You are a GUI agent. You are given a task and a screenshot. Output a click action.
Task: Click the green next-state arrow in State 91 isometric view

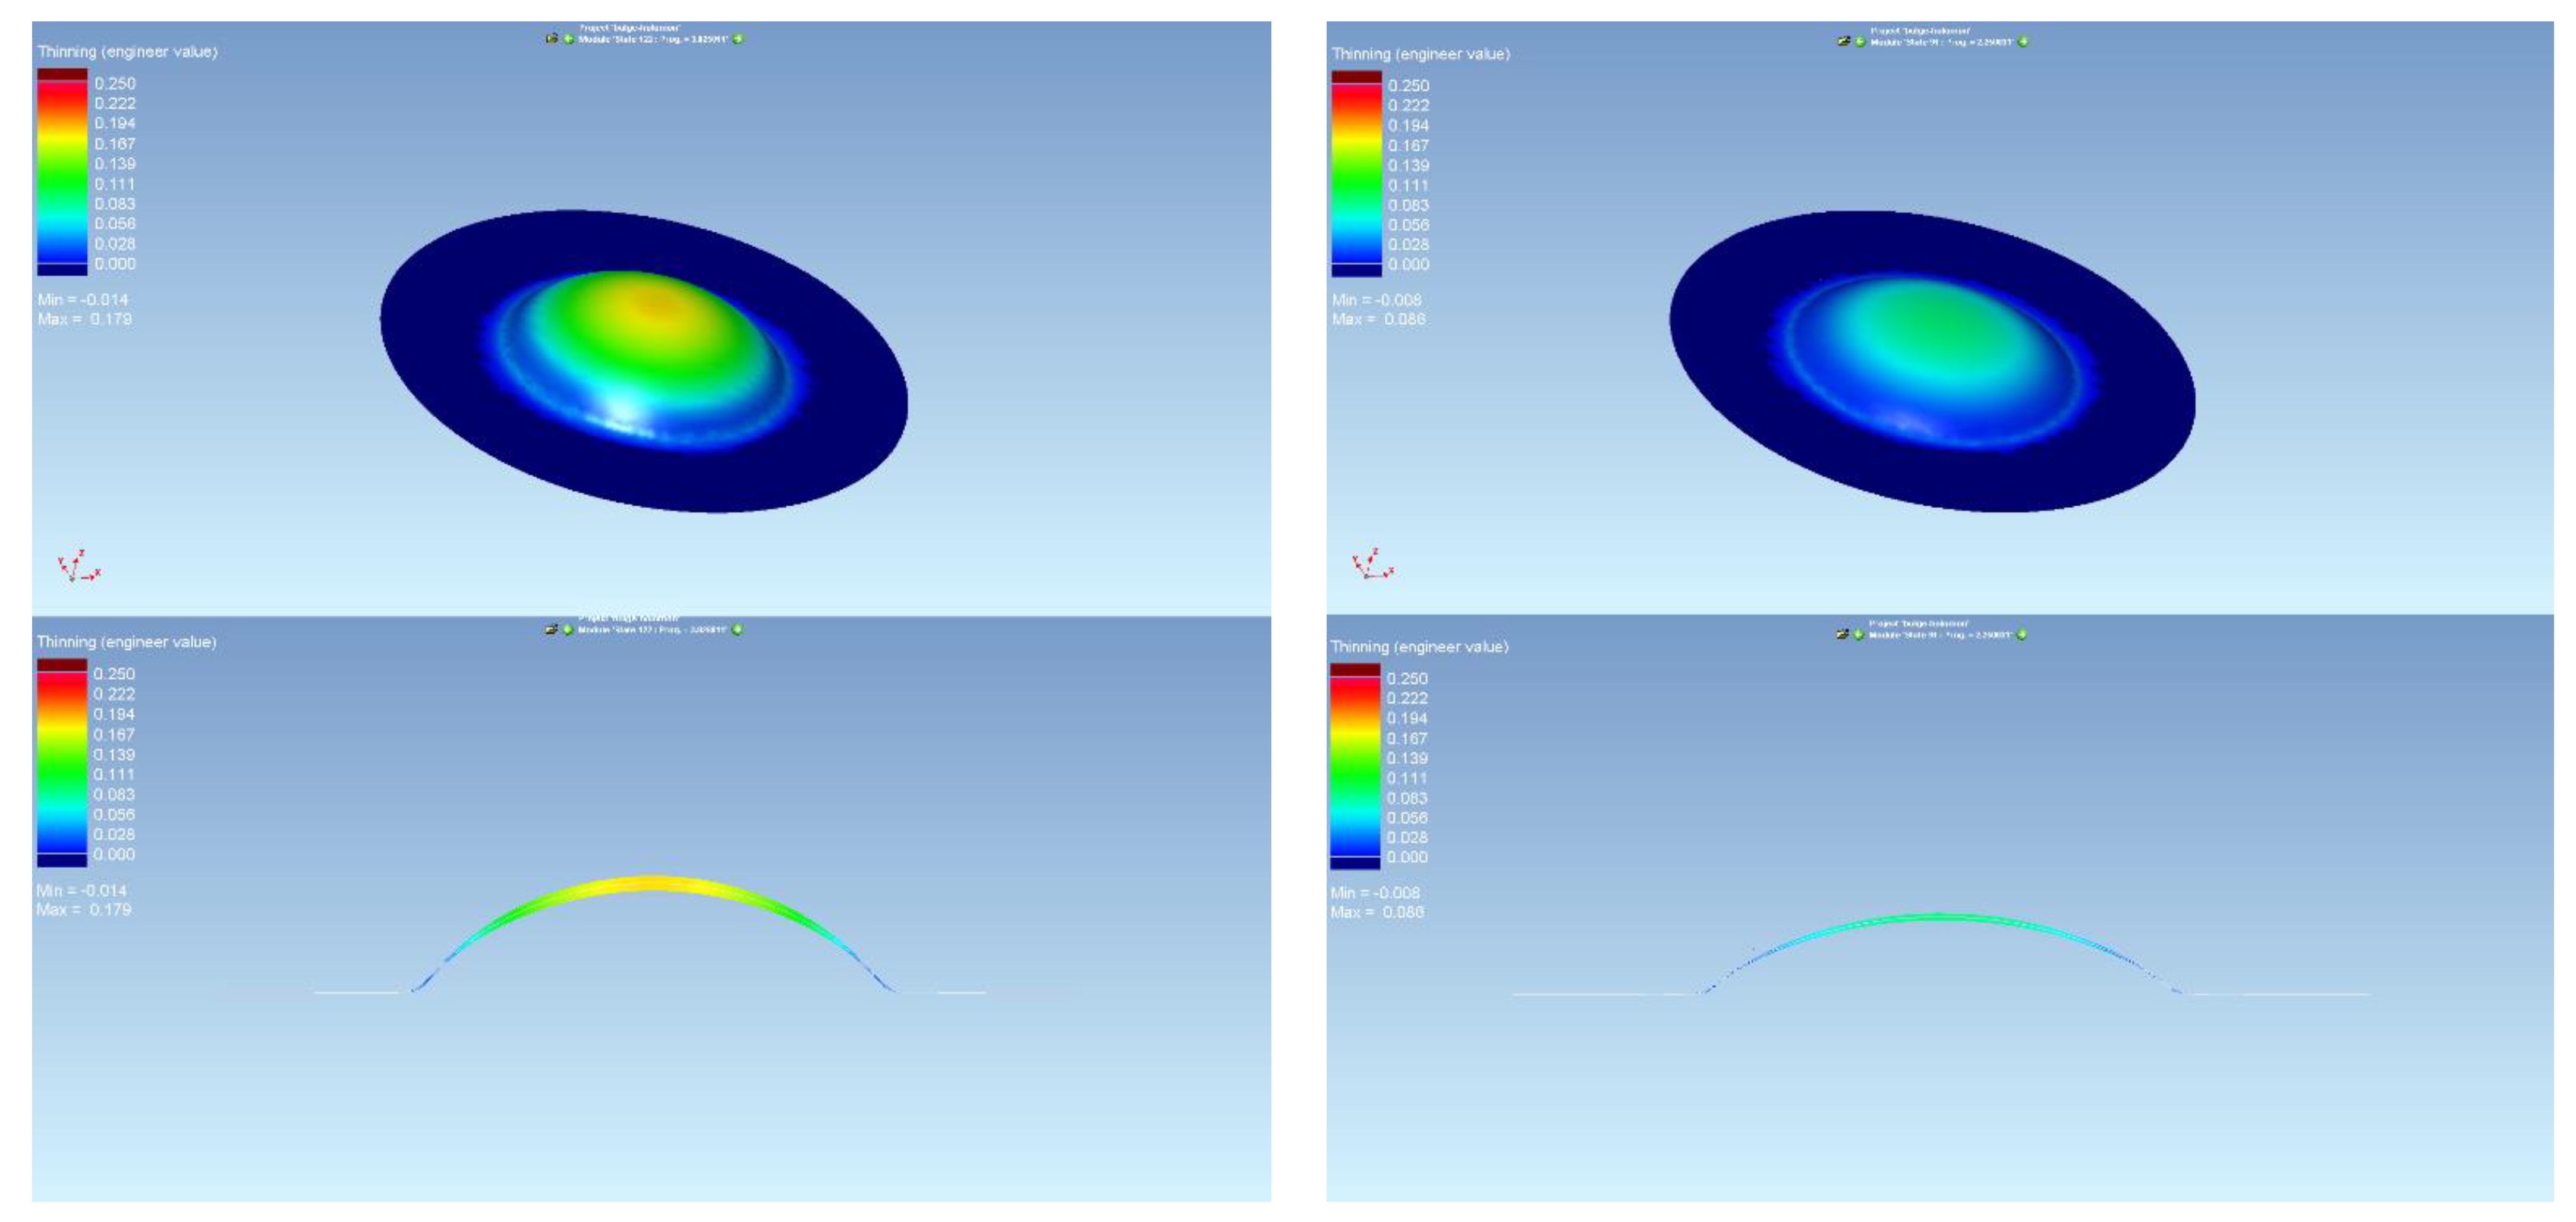tap(2023, 42)
